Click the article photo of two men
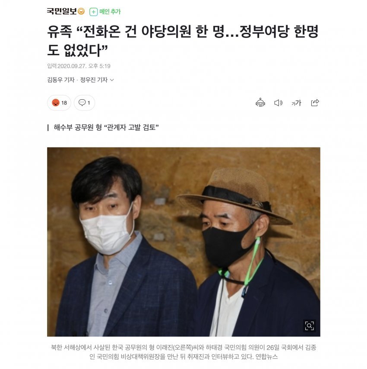 click(183, 242)
